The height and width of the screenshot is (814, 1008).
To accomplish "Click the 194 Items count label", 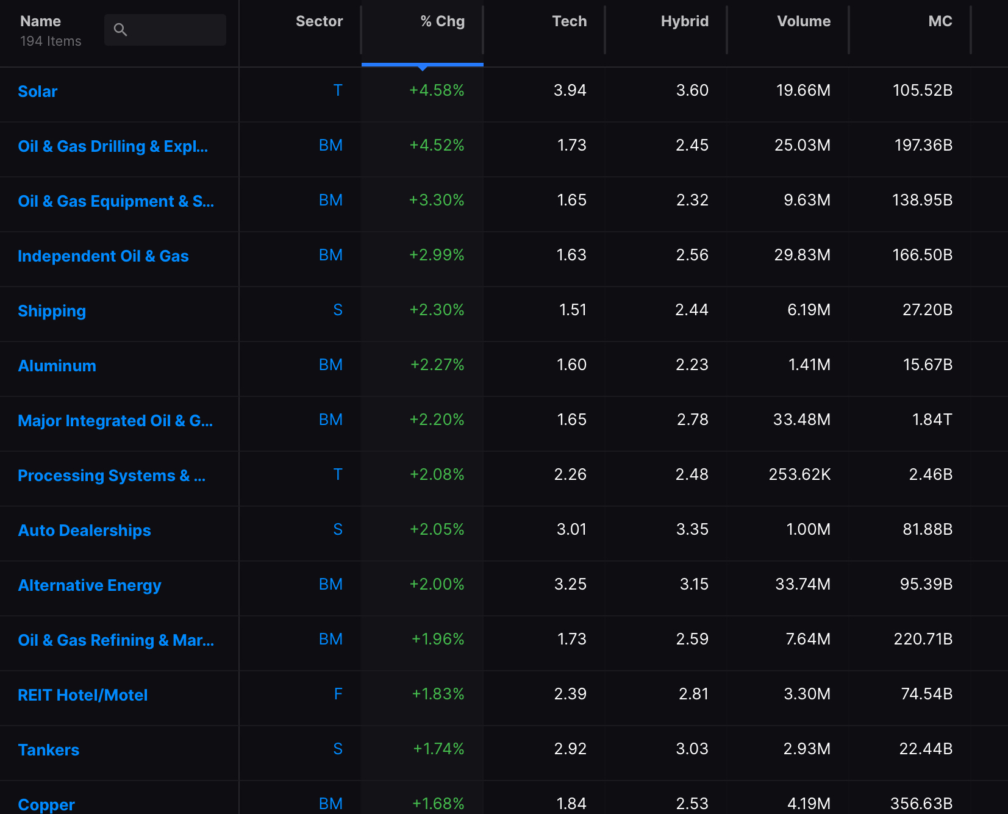I will (51, 41).
